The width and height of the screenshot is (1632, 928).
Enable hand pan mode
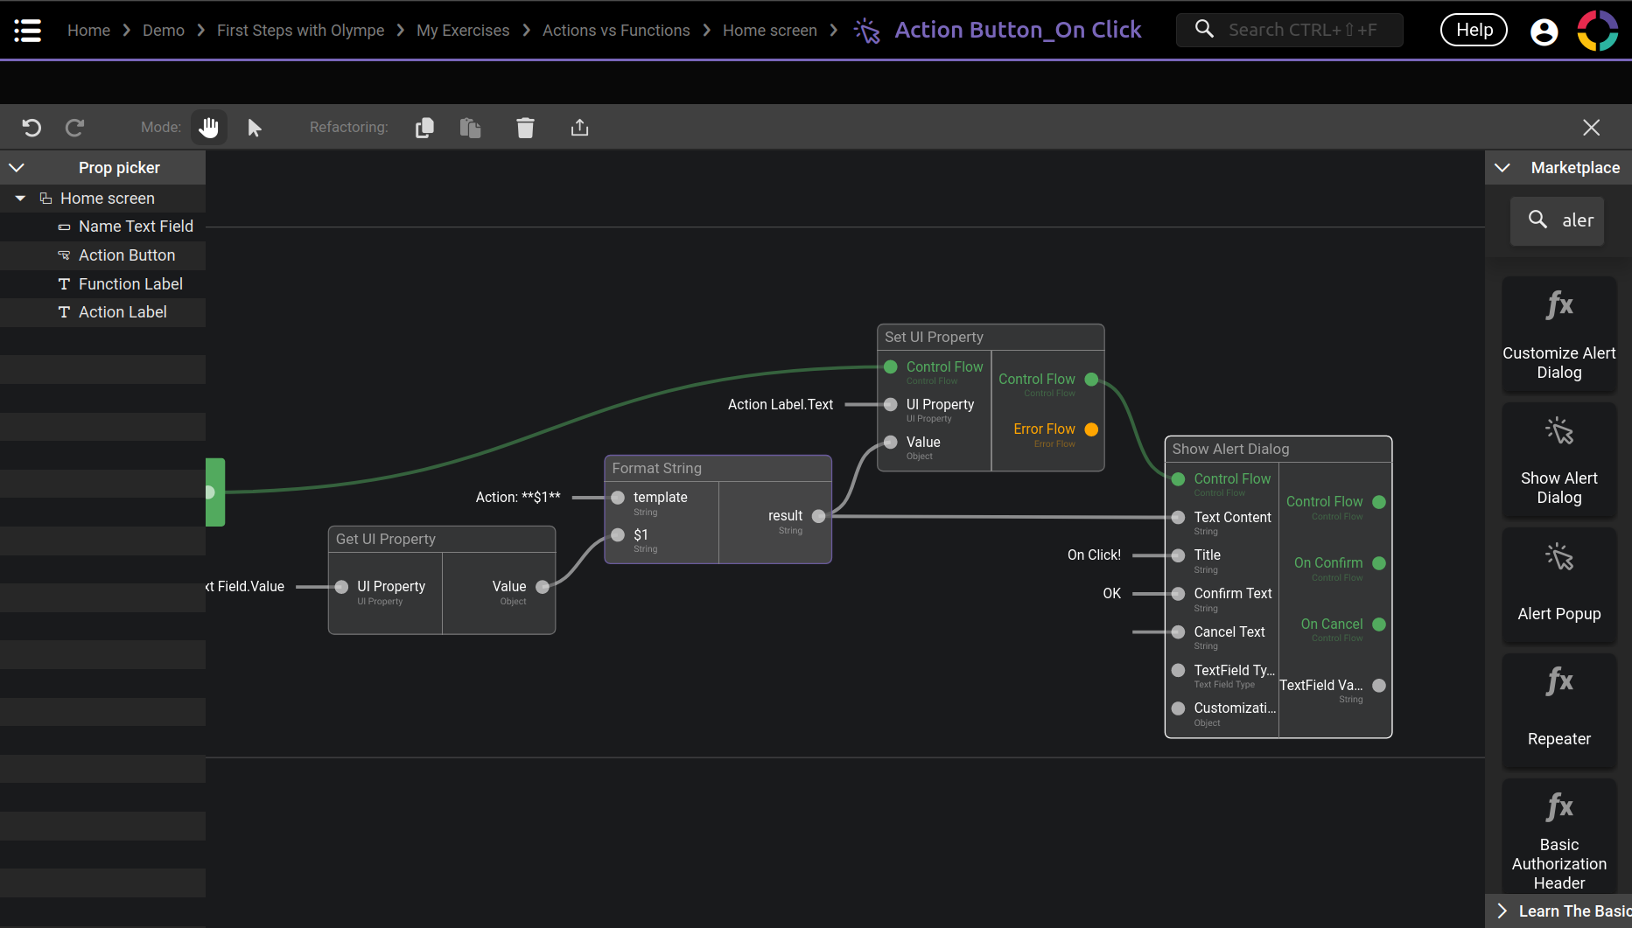coord(208,128)
